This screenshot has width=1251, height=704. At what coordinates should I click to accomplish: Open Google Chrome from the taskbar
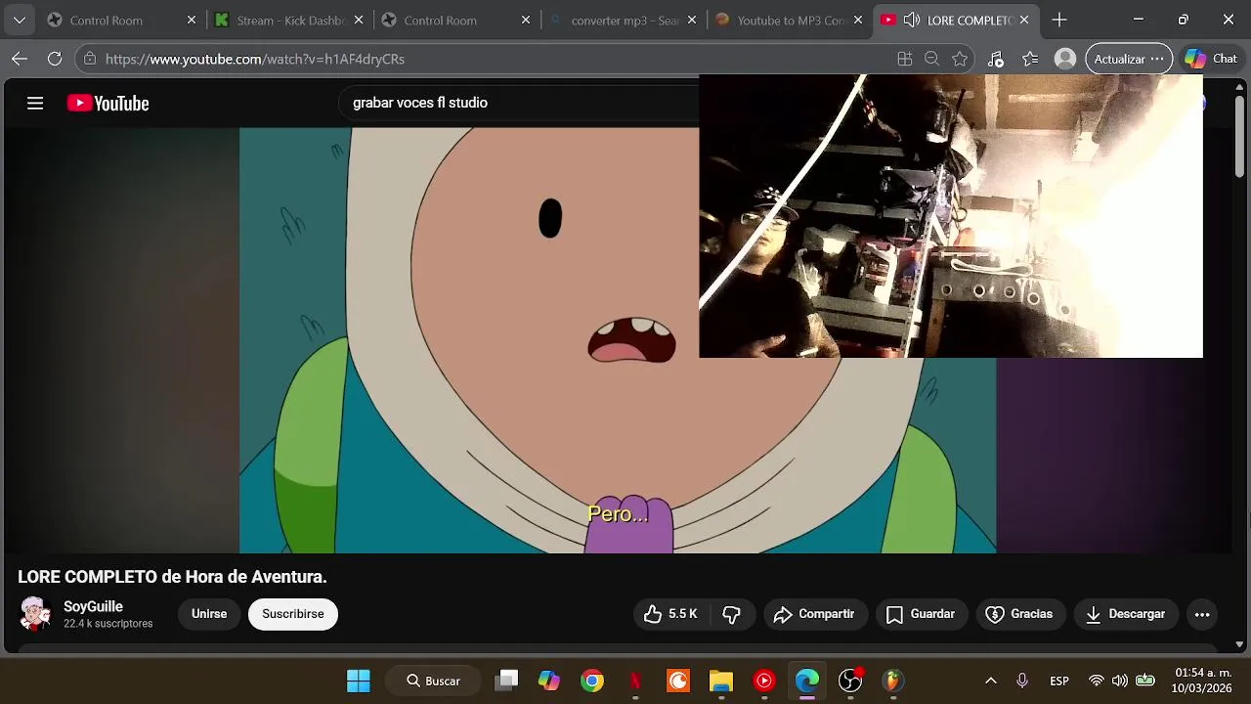(592, 681)
